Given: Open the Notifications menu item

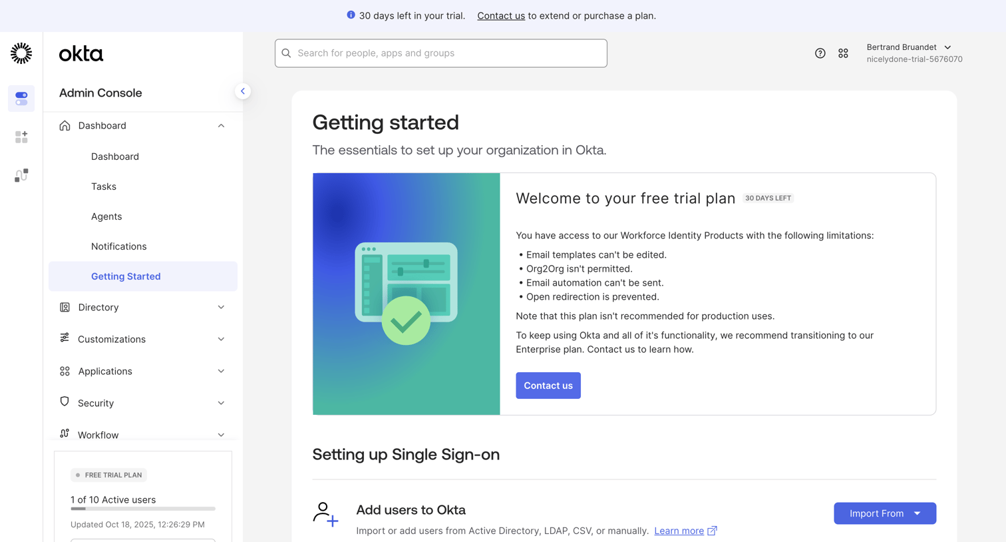Looking at the screenshot, I should coord(118,246).
